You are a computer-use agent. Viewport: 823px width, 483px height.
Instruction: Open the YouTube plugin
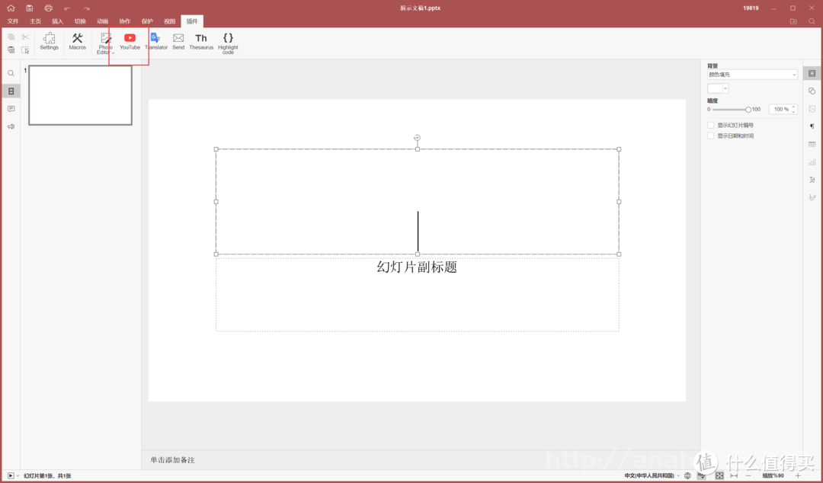click(130, 41)
